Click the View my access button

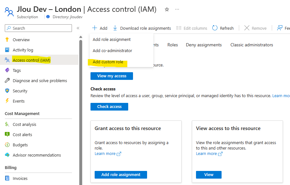pos(112,76)
